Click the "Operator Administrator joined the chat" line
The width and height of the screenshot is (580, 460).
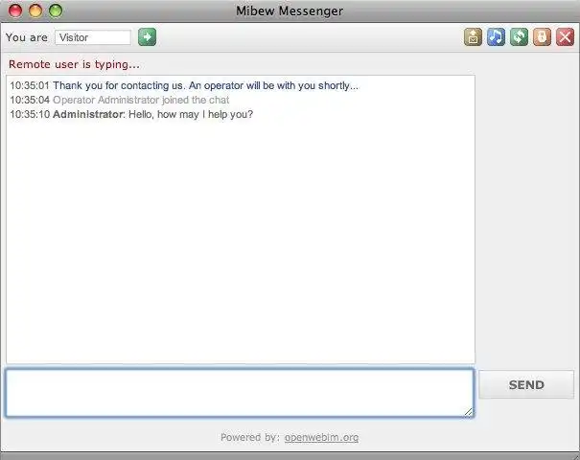(141, 100)
